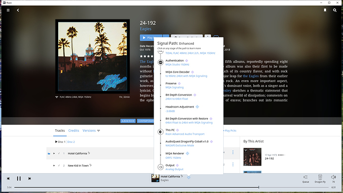Open the hamburger navigation menu

[x=8, y=10]
